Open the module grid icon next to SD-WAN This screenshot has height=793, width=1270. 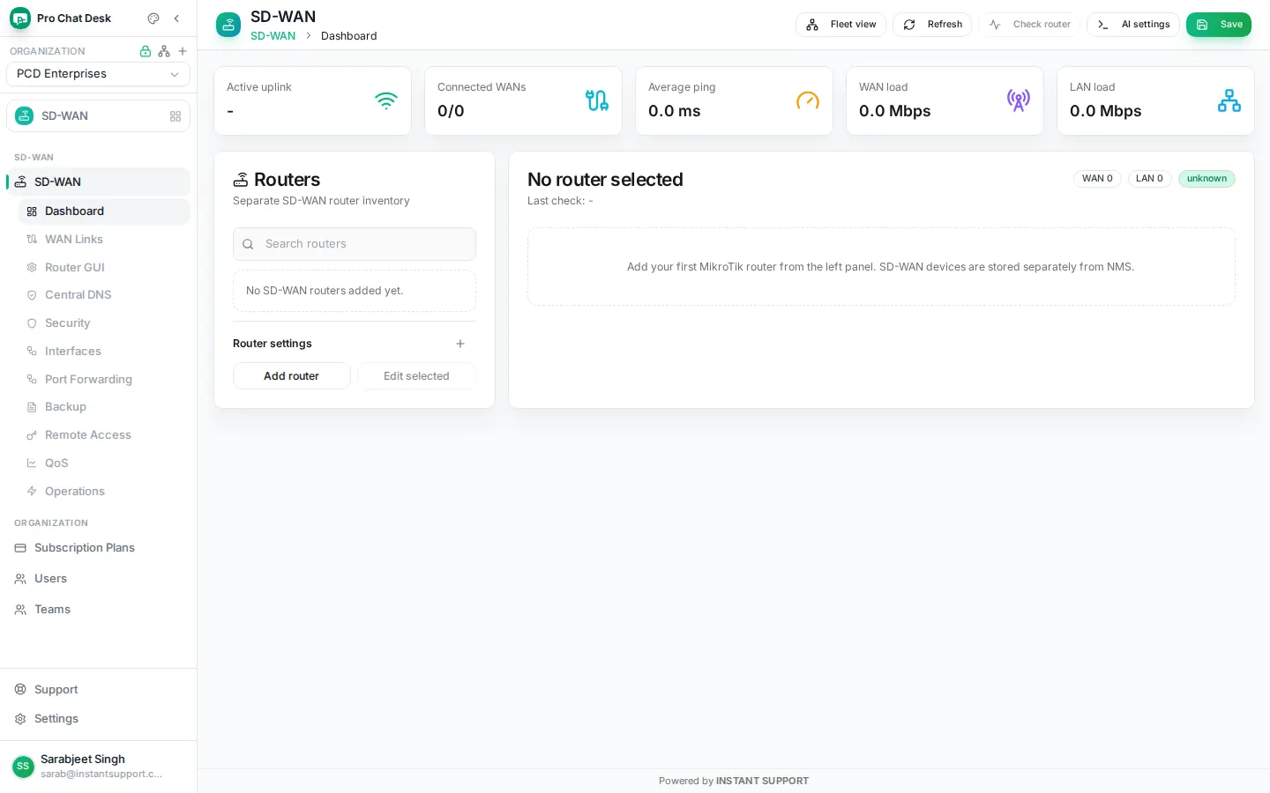pos(176,116)
